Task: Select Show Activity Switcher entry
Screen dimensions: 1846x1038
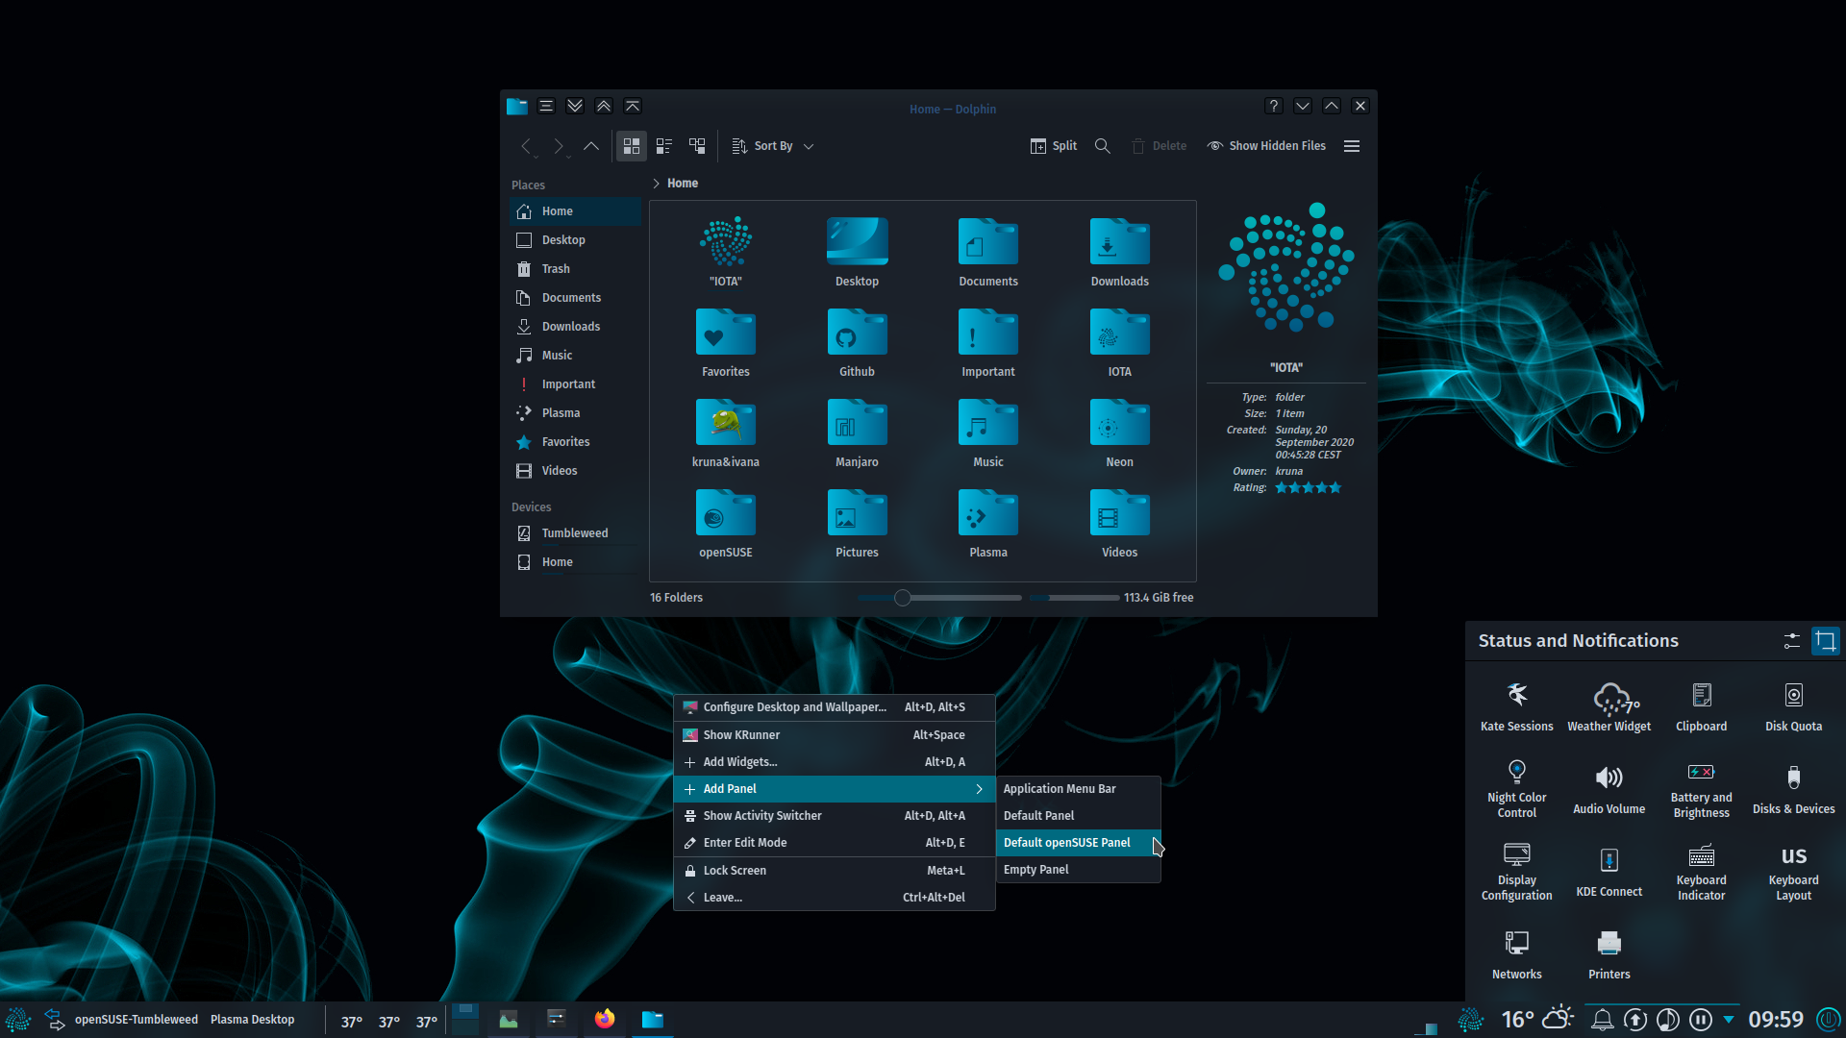Action: coord(834,816)
